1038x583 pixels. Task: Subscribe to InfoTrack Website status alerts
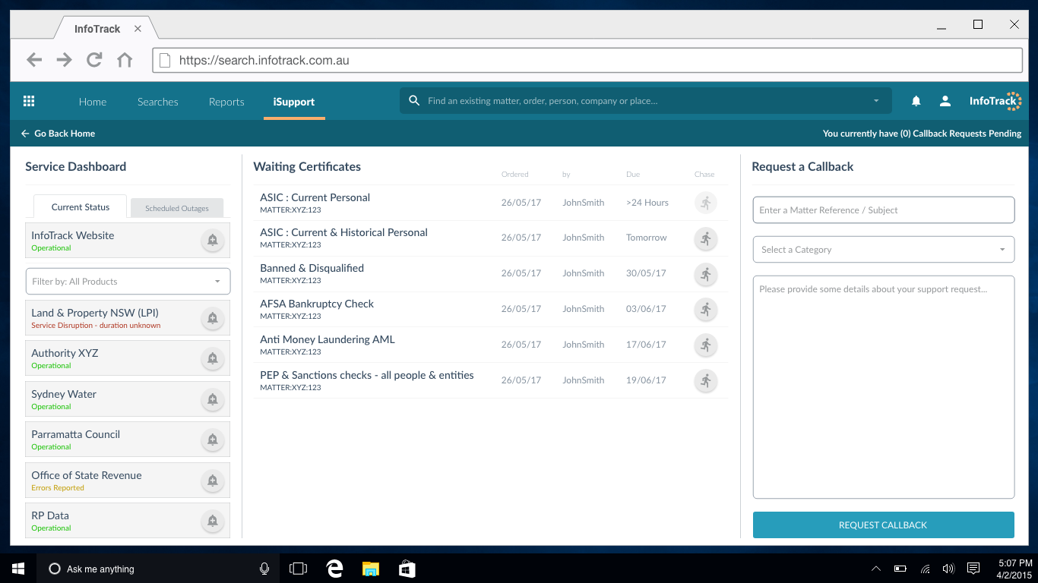point(213,240)
